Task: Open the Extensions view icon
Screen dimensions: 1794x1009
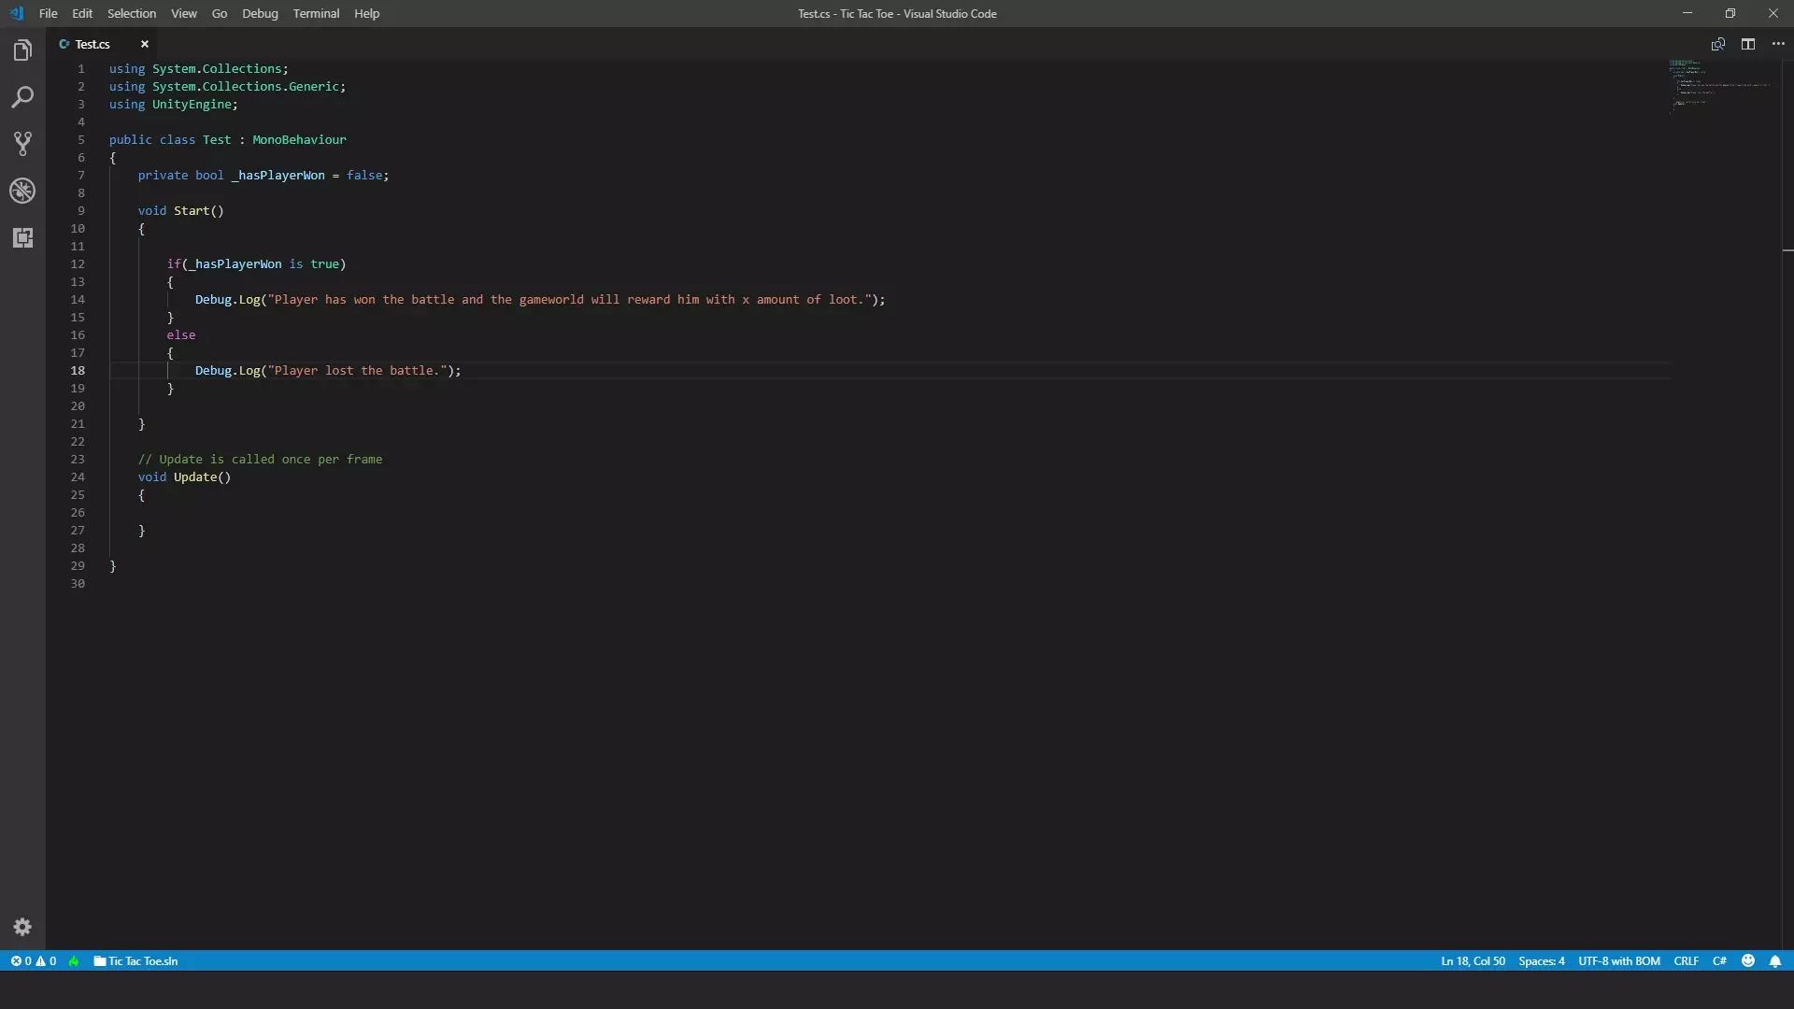Action: [22, 237]
